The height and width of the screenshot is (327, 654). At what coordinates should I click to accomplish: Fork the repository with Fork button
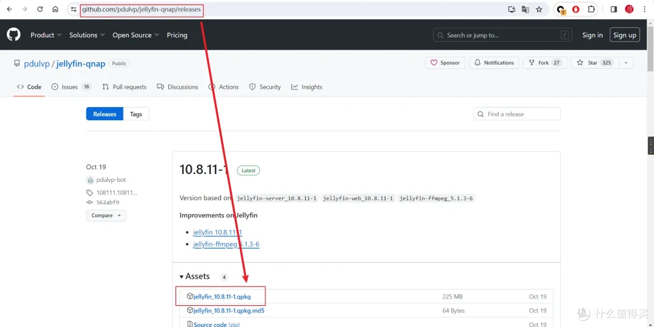coord(545,63)
